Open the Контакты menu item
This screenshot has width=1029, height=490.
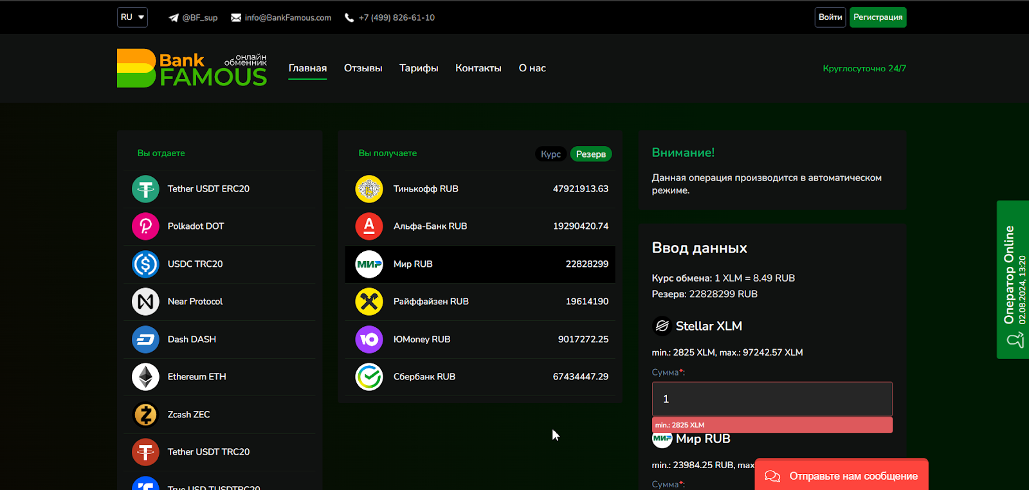(x=478, y=68)
